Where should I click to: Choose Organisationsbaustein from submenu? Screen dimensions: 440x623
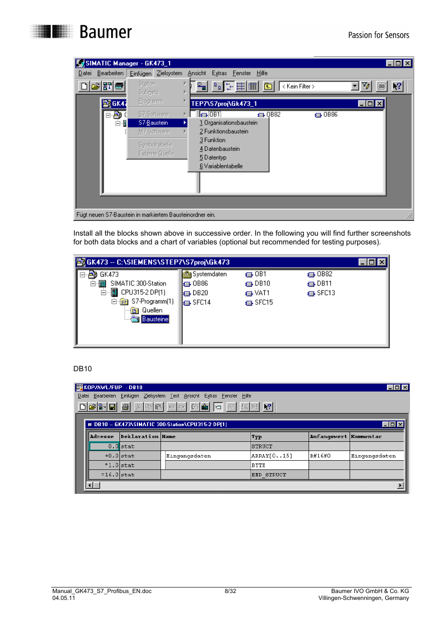click(x=228, y=123)
